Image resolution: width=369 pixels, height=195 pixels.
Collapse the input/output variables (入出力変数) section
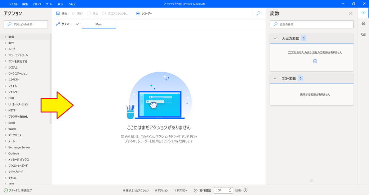[x=275, y=38]
